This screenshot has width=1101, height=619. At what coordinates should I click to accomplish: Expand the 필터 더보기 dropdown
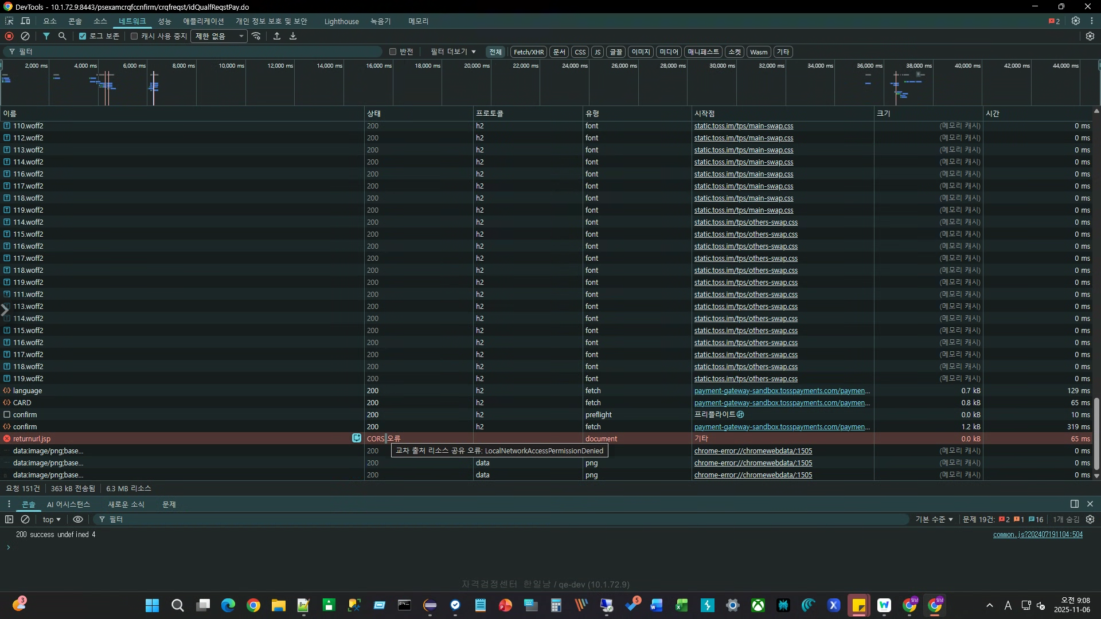coord(453,52)
